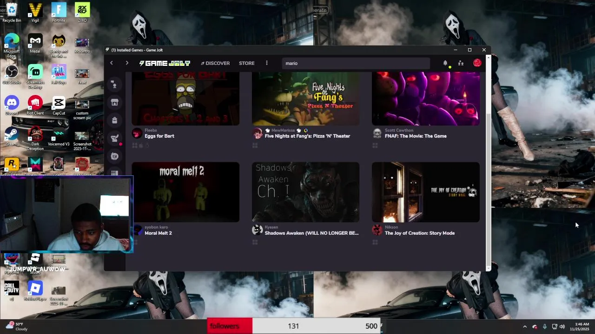Open the top sidebar chat icon
This screenshot has width=595, height=334.
point(114,84)
